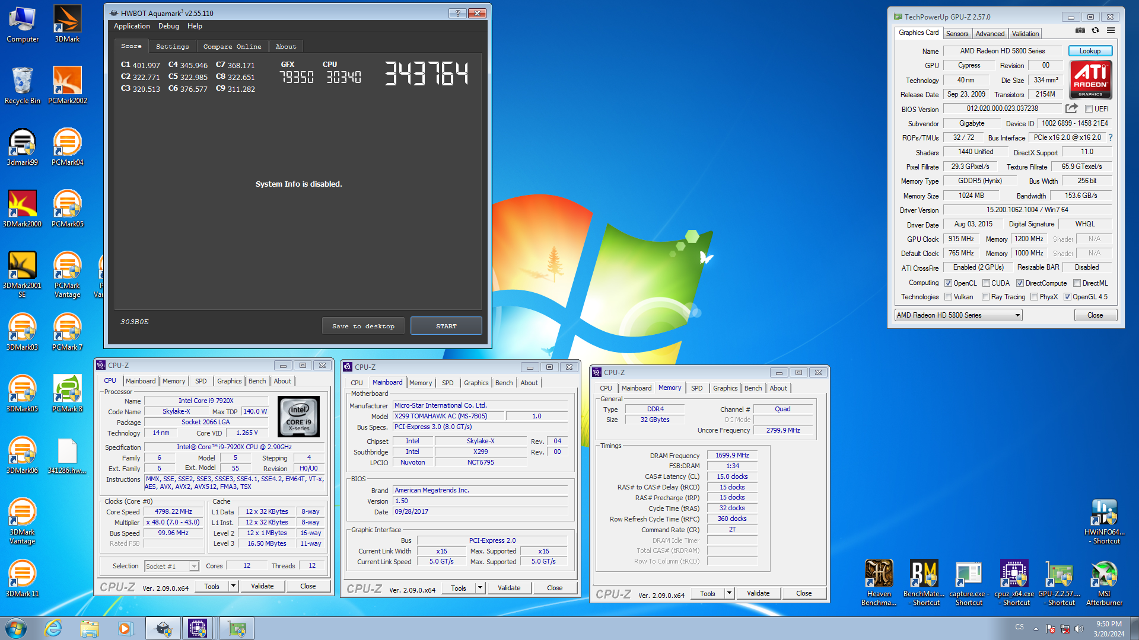Open cpuz_x64.exe shortcut icon
Image resolution: width=1139 pixels, height=640 pixels.
click(x=1014, y=583)
